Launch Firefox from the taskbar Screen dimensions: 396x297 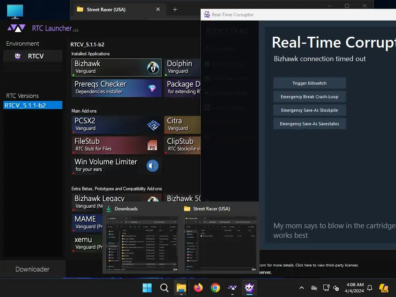pos(198,288)
